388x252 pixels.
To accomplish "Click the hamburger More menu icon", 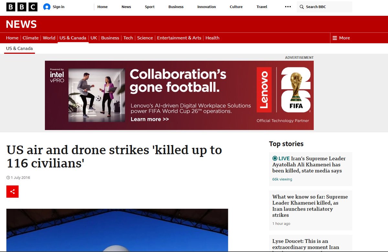I will click(x=335, y=38).
